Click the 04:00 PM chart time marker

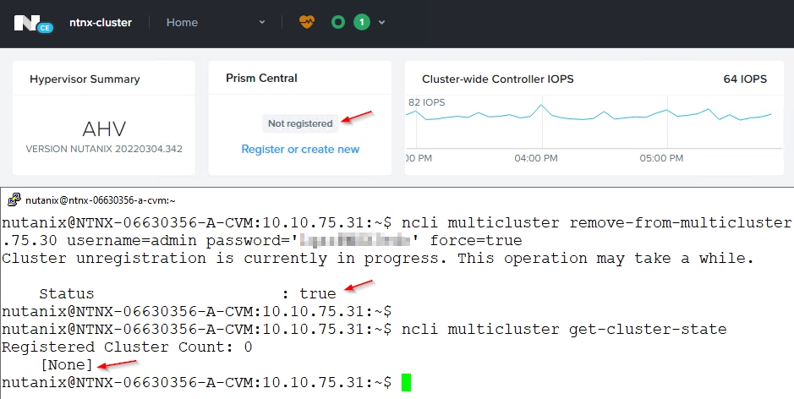coord(535,158)
